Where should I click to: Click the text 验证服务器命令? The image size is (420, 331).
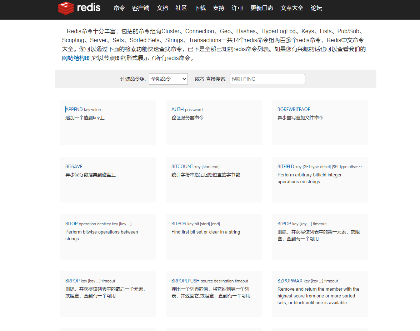coord(187,117)
